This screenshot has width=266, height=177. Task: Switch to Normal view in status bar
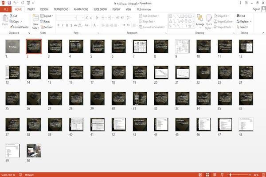200,175
